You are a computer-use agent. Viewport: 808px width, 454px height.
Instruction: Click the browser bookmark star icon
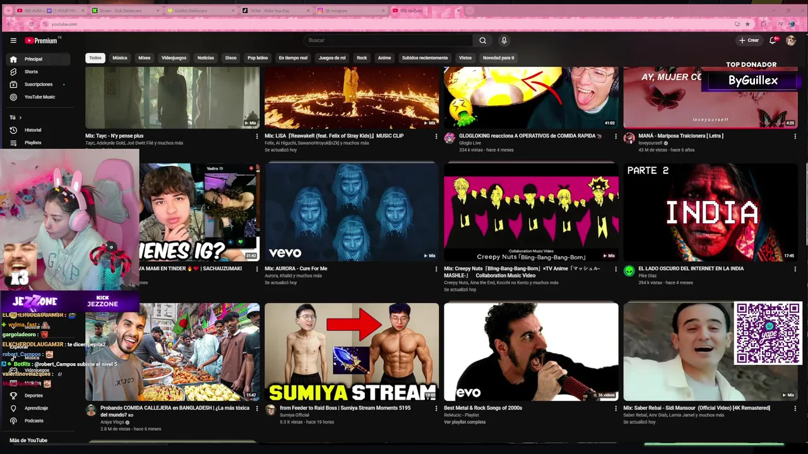click(747, 24)
